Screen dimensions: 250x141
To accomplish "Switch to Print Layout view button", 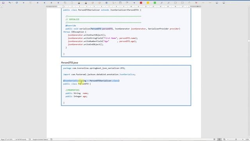I will coord(220,139).
